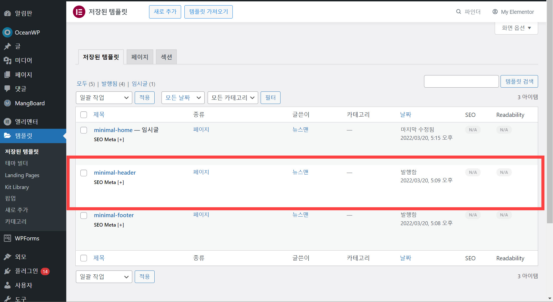
Task: Open the 파인더 search icon
Action: (x=459, y=12)
